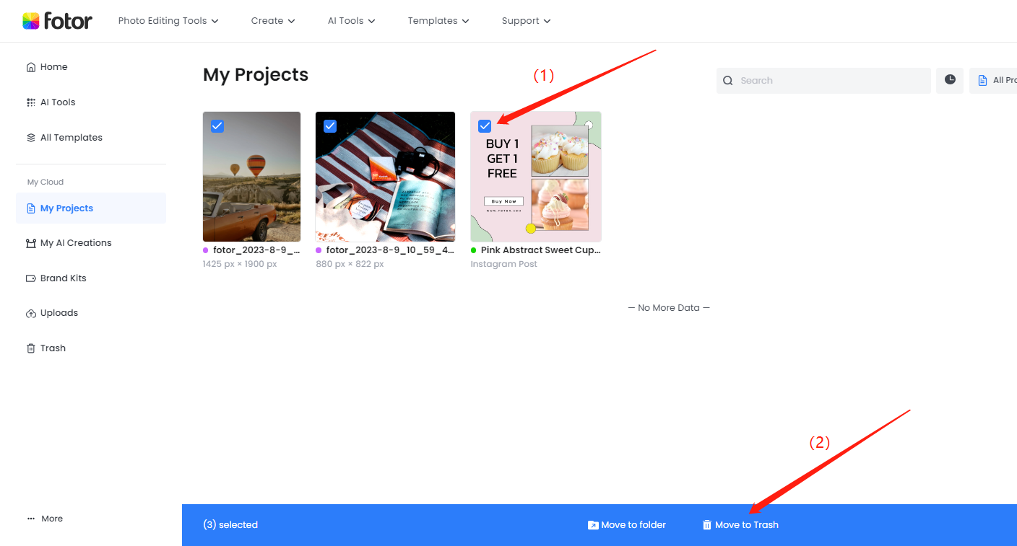Uncheck the Pink Abstract Sweet Cupcake checkbox
The width and height of the screenshot is (1017, 546).
[485, 126]
